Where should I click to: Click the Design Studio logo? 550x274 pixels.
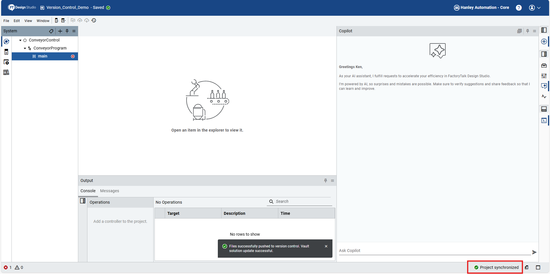point(22,7)
